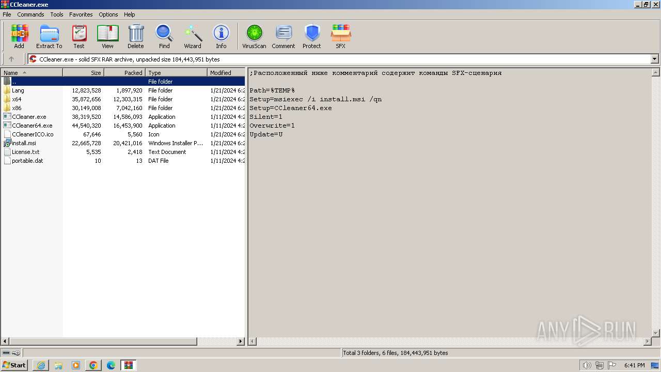
Task: Click install.msi size 22,665,728
Action: tap(86, 143)
